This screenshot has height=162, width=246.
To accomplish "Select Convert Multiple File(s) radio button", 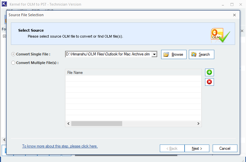I will coord(13,63).
